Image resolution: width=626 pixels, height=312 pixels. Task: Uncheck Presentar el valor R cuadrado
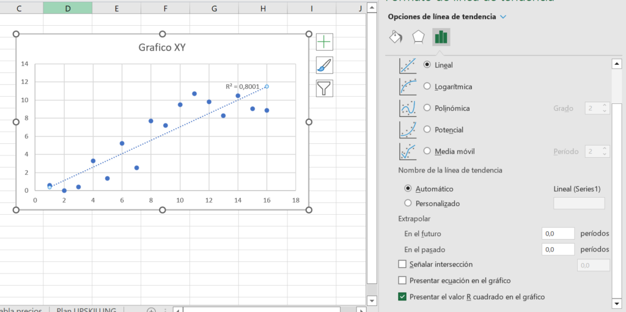click(x=402, y=297)
